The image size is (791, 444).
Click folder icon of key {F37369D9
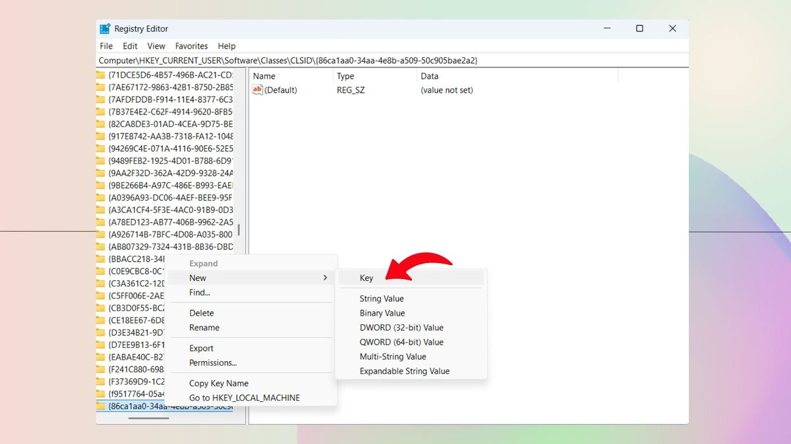[x=101, y=382]
